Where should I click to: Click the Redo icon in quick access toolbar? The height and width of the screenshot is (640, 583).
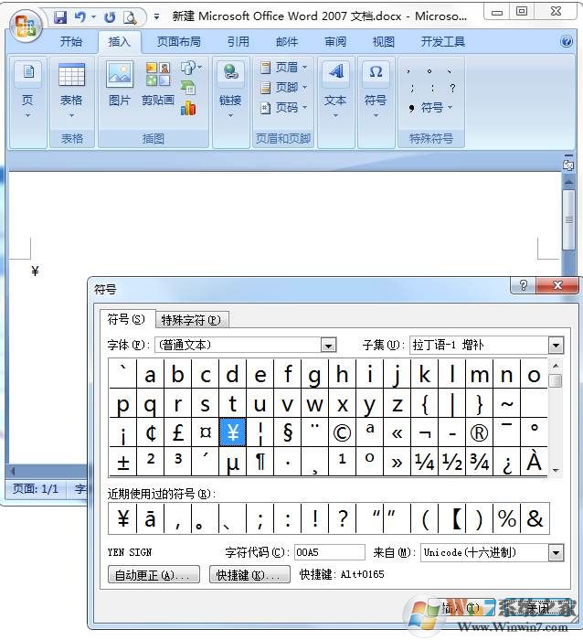coord(110,16)
